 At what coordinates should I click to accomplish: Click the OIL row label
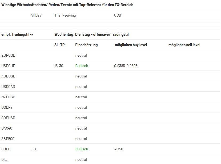coord(4,160)
